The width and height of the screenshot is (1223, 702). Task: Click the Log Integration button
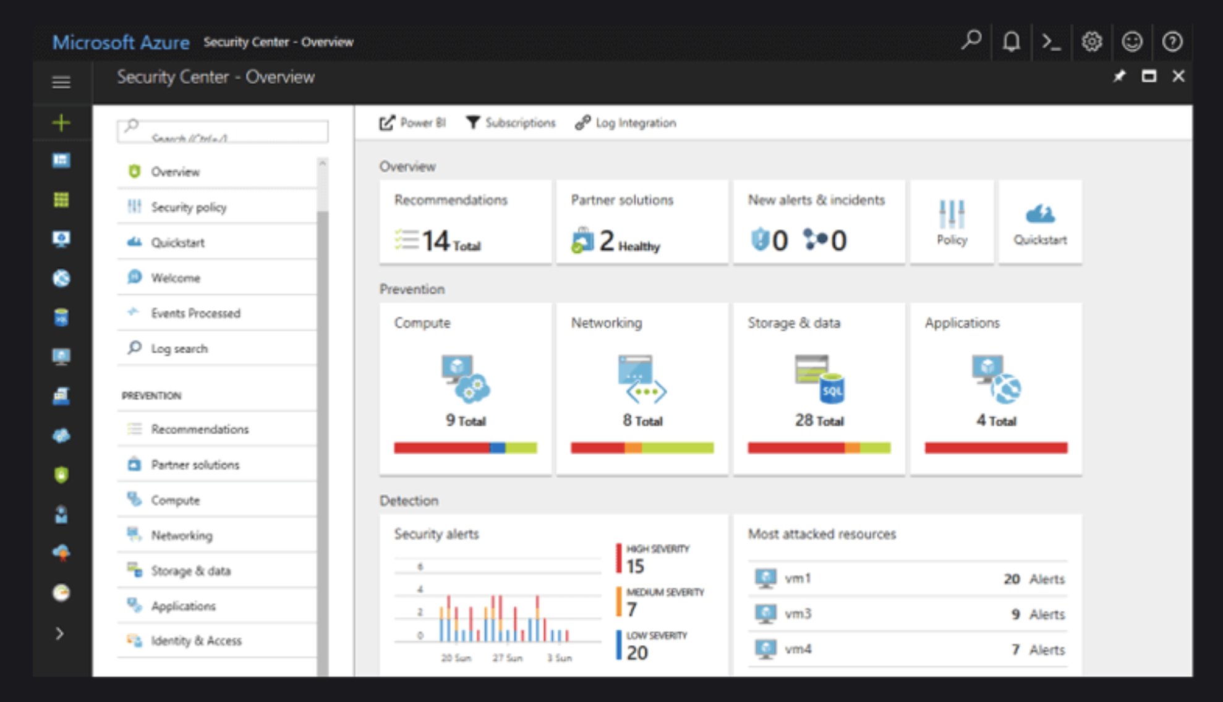tap(626, 123)
